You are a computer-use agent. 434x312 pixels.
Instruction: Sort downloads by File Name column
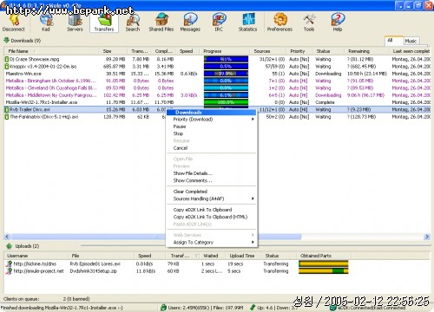tap(51, 51)
